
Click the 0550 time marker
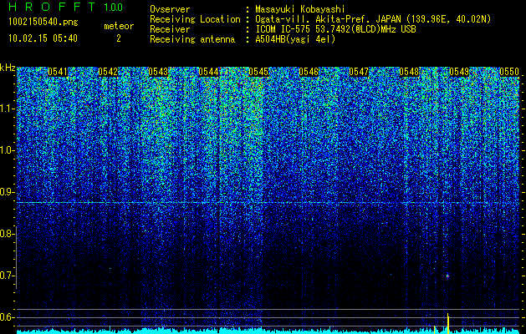click(509, 72)
